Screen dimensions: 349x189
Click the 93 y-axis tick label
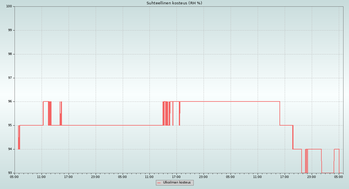tap(10, 173)
